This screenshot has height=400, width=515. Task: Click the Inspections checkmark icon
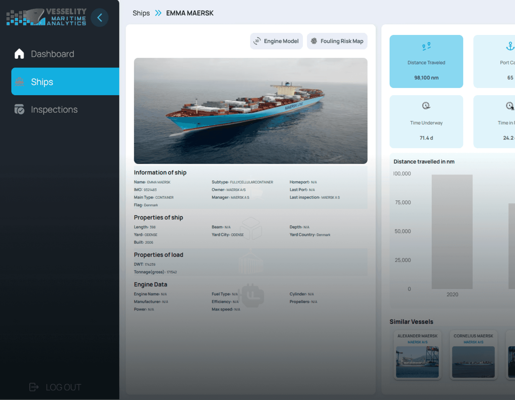click(x=19, y=109)
